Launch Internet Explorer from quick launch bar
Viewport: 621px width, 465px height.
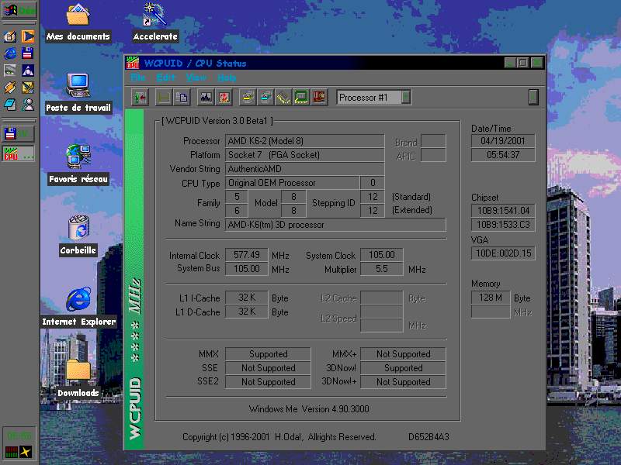point(10,53)
